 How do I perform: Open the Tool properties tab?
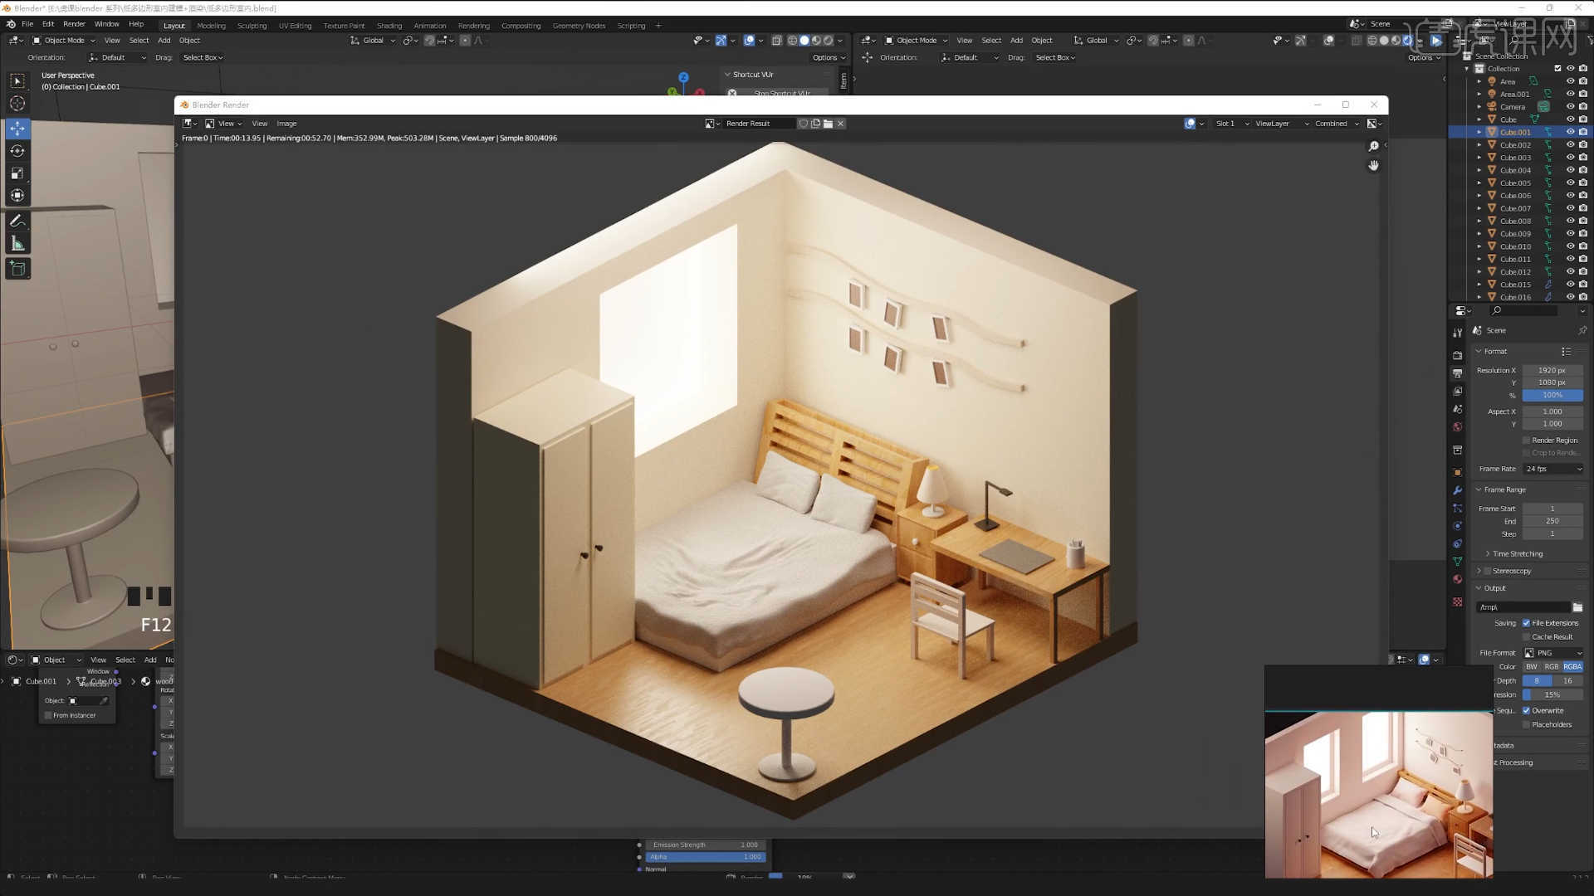click(x=1457, y=332)
